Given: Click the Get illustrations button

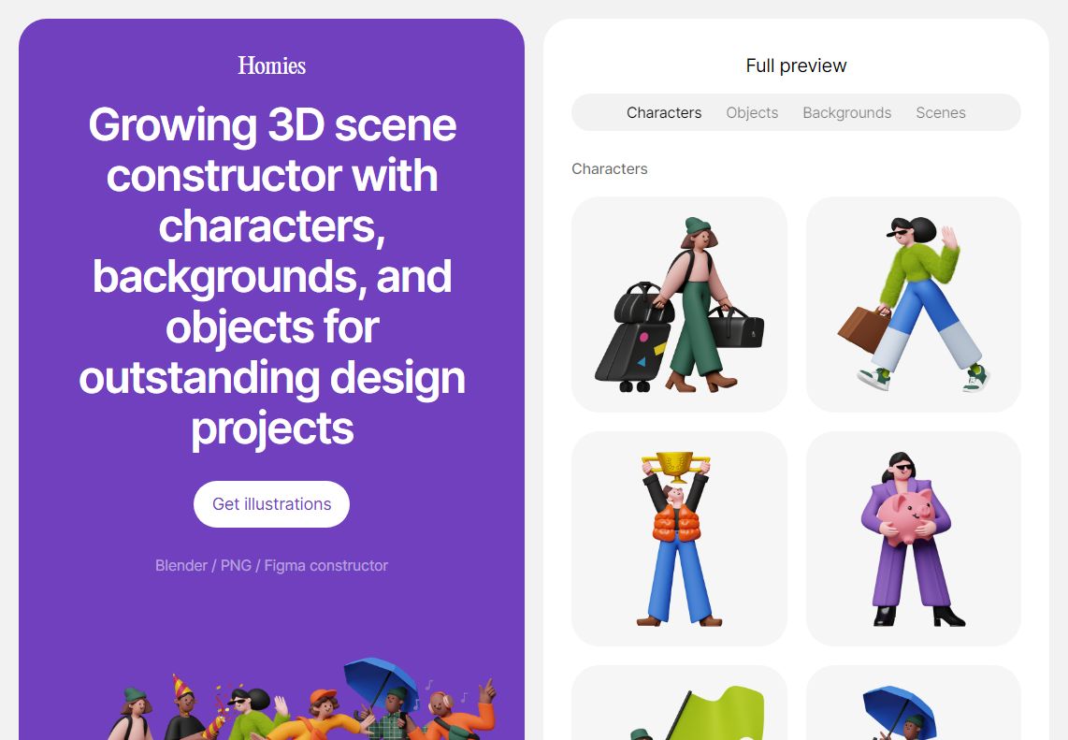Looking at the screenshot, I should pos(272,504).
